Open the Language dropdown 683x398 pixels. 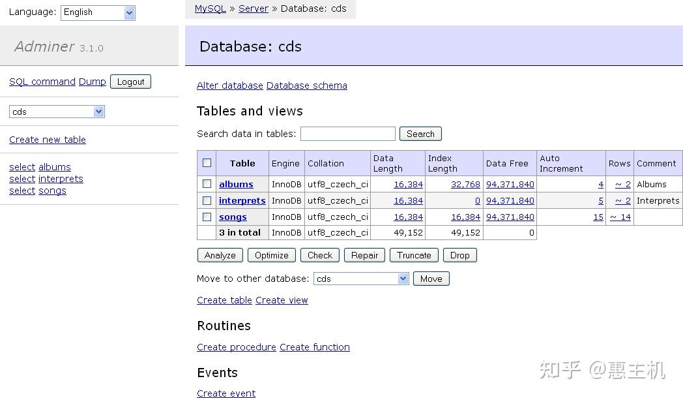pos(98,12)
